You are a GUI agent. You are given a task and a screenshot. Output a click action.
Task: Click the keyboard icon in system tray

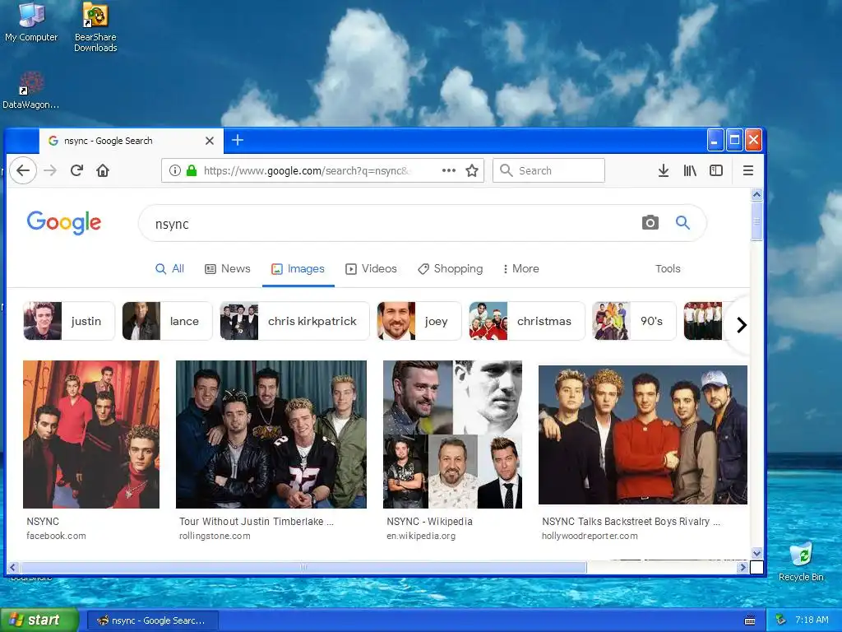click(x=750, y=620)
